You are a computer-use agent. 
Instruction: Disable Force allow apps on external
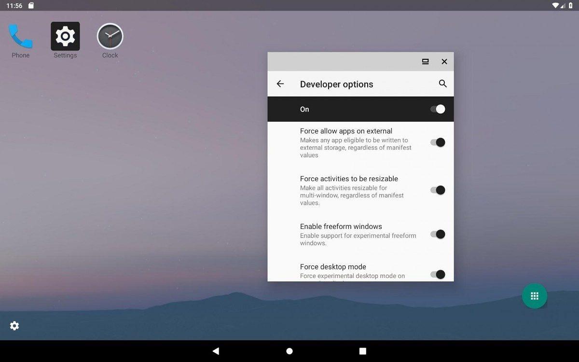[x=438, y=142]
